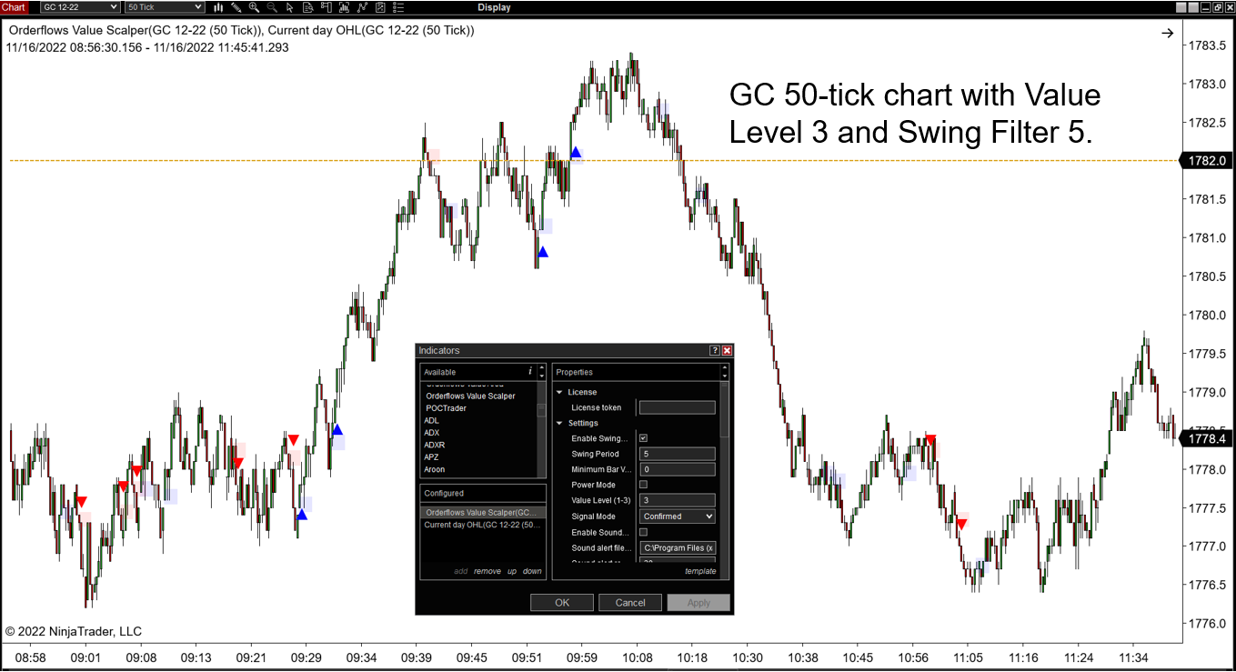Open the bar type chart style icon

pyautogui.click(x=218, y=7)
